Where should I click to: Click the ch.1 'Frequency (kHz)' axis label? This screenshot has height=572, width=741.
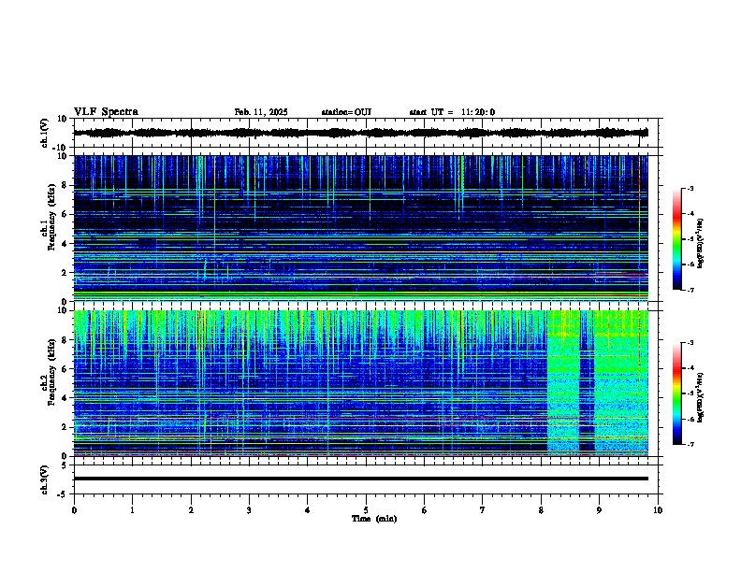point(52,218)
